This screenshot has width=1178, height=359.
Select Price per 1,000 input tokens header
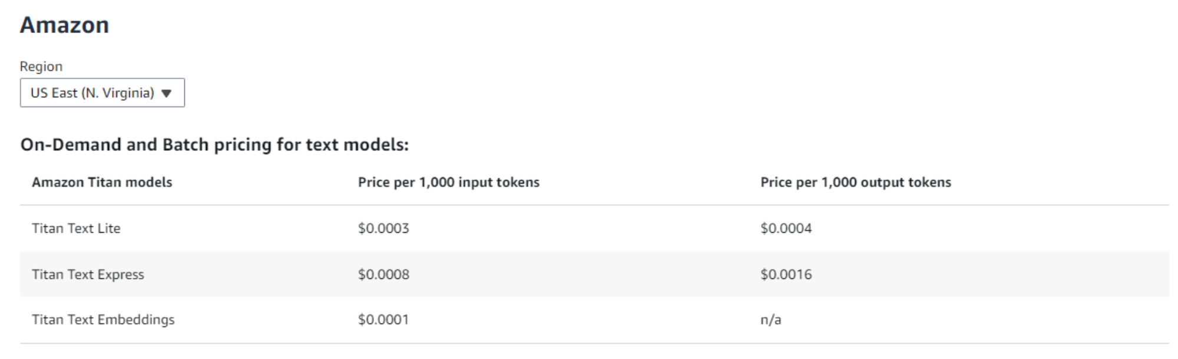tap(448, 182)
